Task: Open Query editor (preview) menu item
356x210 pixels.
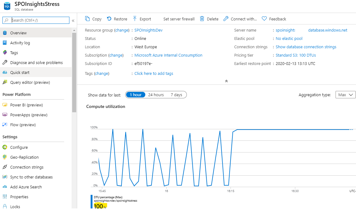Action: 36,82
